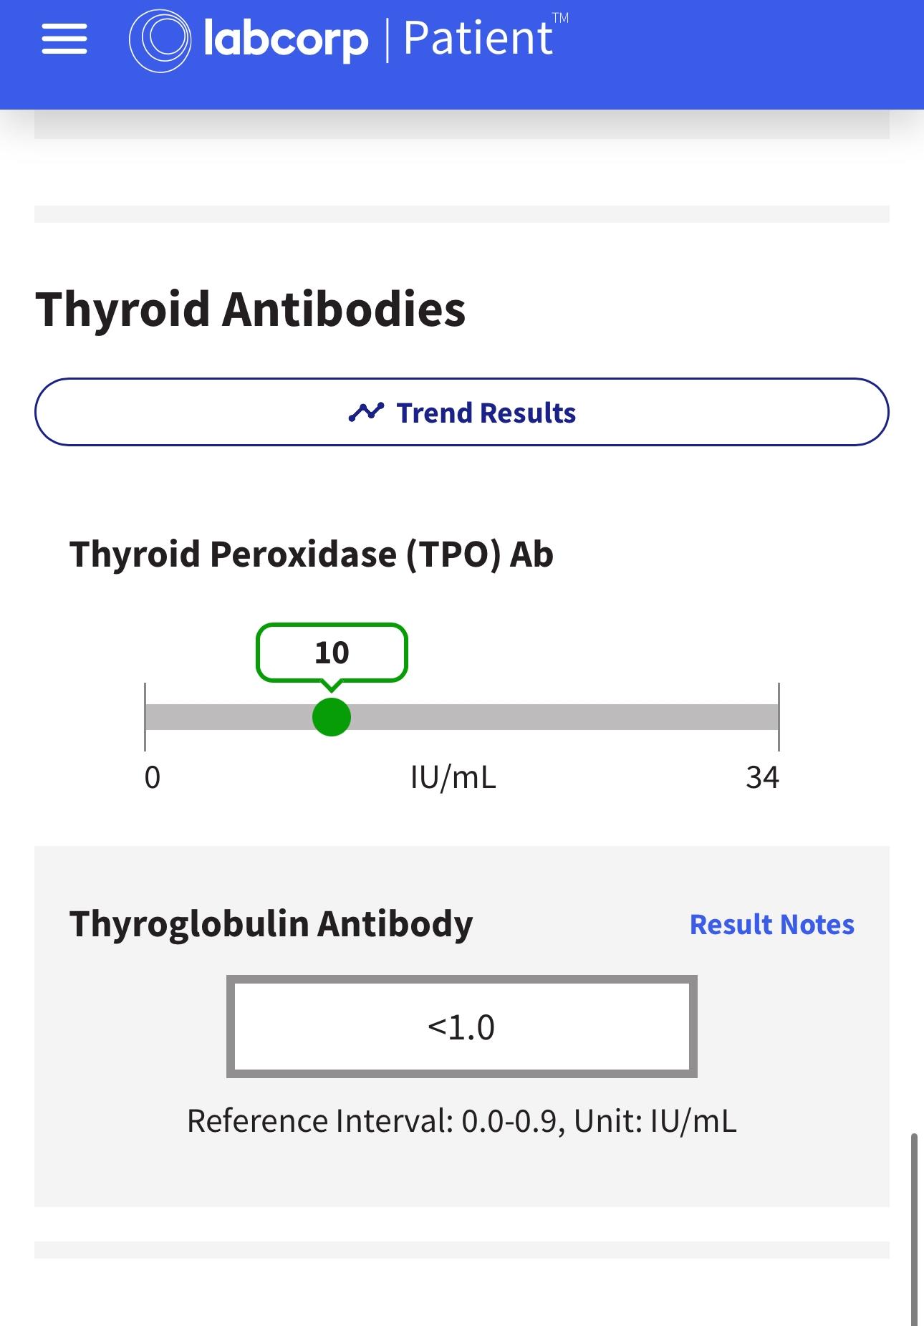Viewport: 924px width, 1326px height.
Task: Click the Labcorp circular logo icon
Action: pyautogui.click(x=160, y=40)
